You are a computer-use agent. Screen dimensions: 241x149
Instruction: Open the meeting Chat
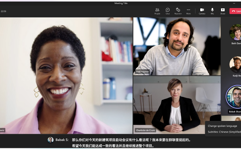[x=167, y=11]
